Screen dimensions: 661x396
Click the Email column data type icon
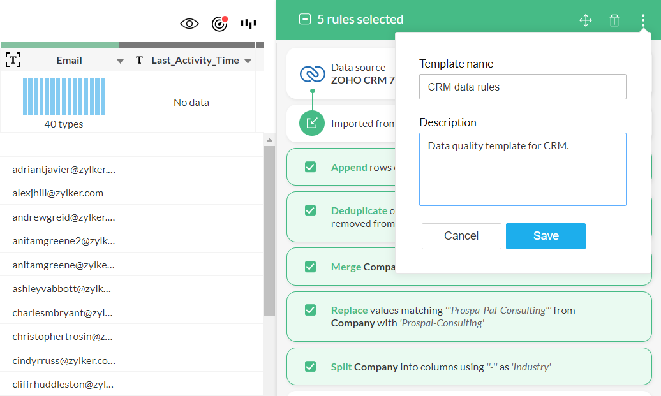coord(13,61)
